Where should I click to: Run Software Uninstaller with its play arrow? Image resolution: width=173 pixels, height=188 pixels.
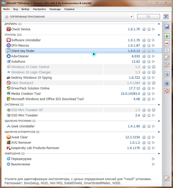[x=153, y=40]
